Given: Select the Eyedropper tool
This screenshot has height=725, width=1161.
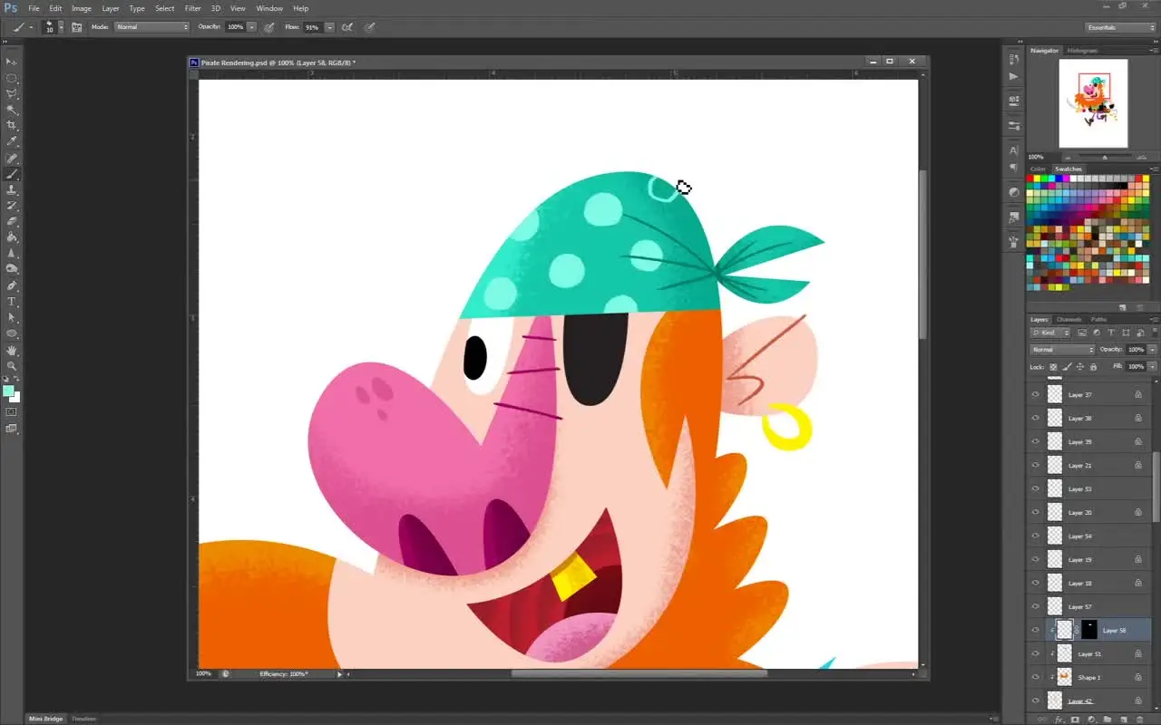Looking at the screenshot, I should coord(12,141).
